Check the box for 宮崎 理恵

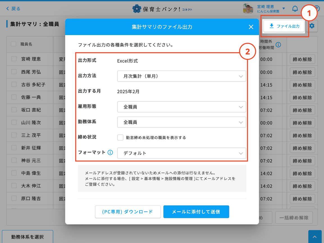[14, 59]
